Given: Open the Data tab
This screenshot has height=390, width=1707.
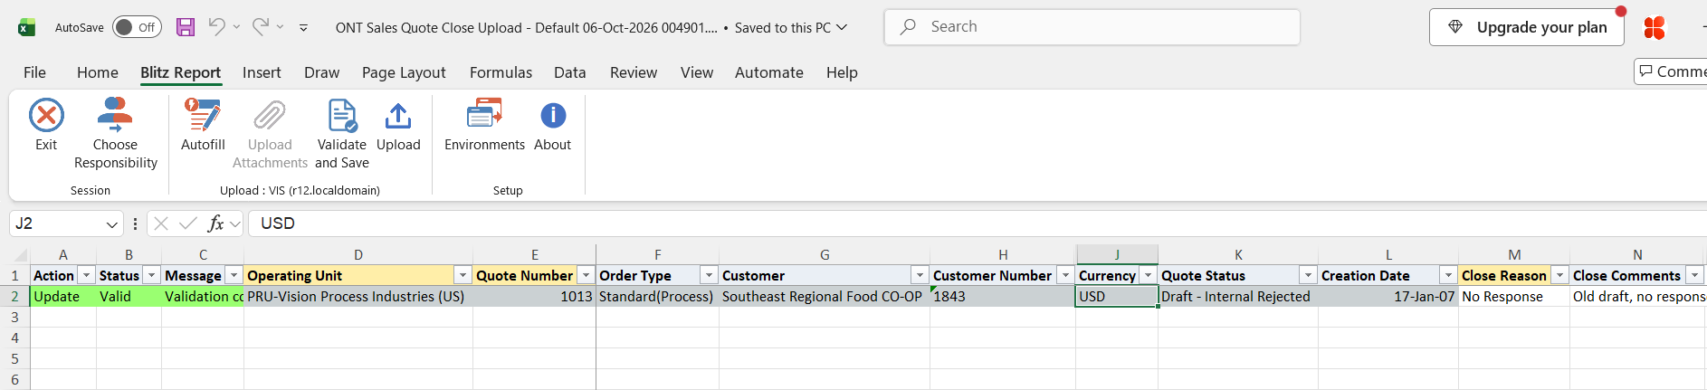Looking at the screenshot, I should pos(570,72).
